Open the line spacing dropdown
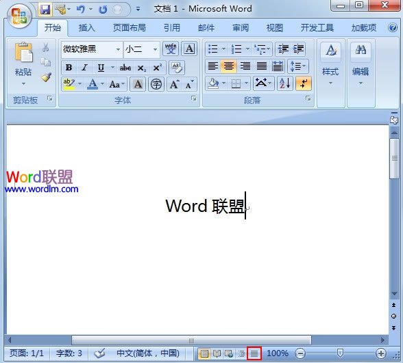403x363 pixels. coord(298,66)
